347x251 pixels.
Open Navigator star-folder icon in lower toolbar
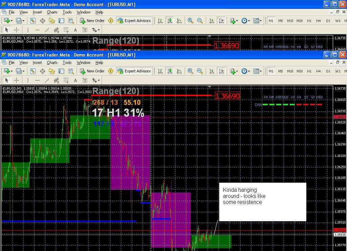52,71
